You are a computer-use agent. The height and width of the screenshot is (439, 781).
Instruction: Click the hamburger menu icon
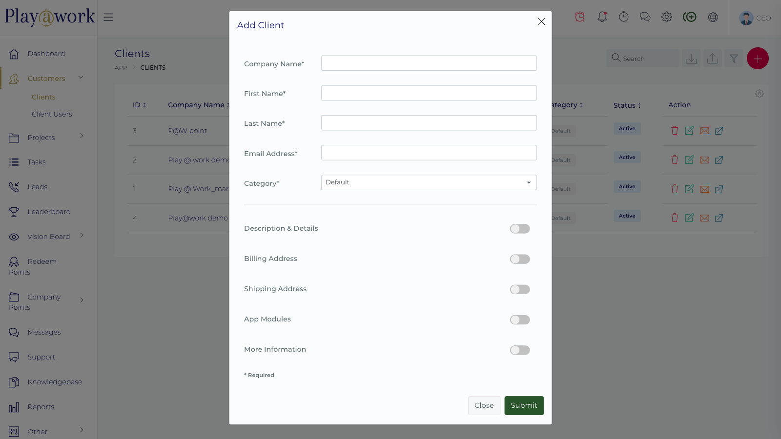(108, 17)
